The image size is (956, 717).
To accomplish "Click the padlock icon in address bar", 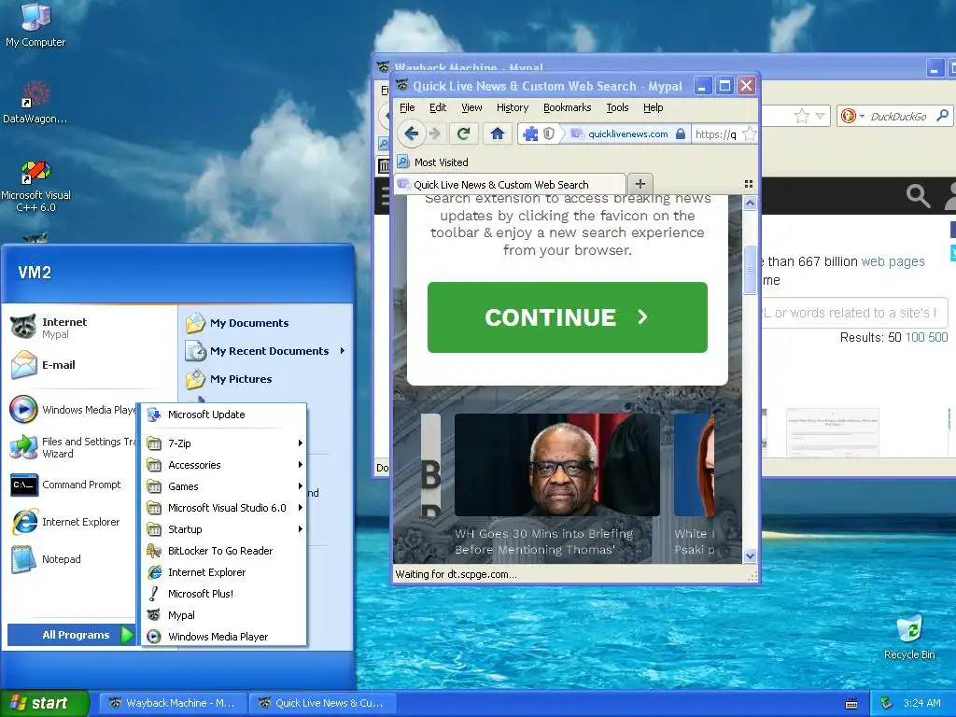I will (681, 134).
